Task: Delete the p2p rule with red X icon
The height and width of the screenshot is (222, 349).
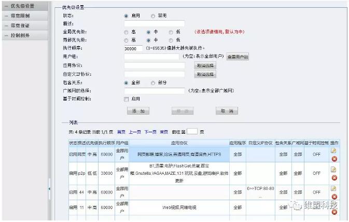Action: 334,178
